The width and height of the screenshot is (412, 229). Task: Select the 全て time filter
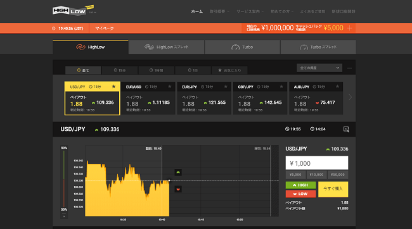click(x=83, y=70)
